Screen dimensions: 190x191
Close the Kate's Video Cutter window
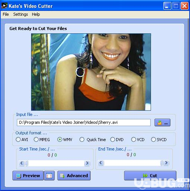pyautogui.click(x=184, y=6)
